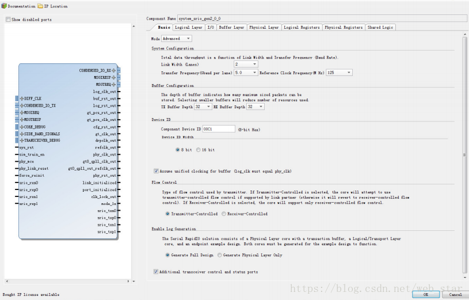Switch to the Buffer Layer tab
This screenshot has width=469, height=300.
coord(231,27)
